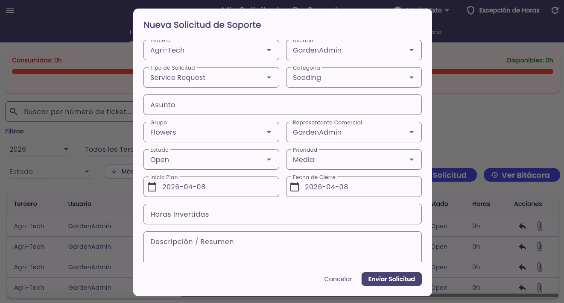Expand the Prioridad dropdown set to Media
564x303 pixels.
[x=354, y=159]
